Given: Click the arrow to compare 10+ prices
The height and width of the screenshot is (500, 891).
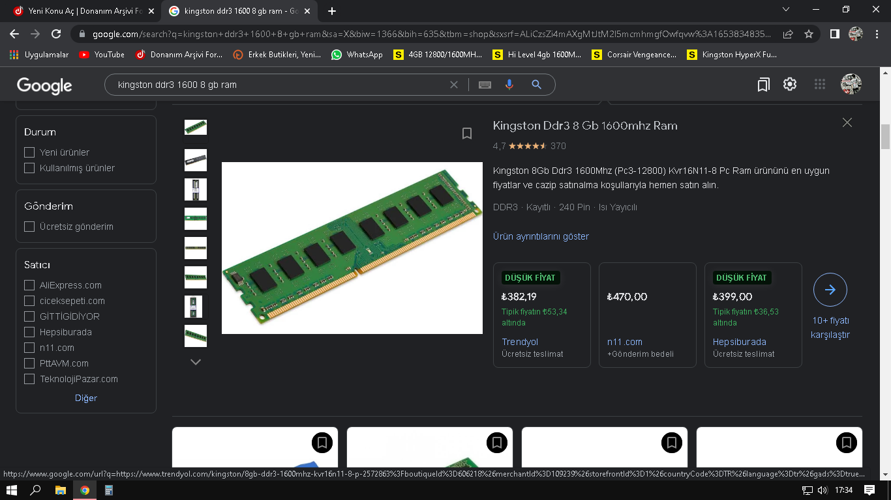Looking at the screenshot, I should coord(830,290).
